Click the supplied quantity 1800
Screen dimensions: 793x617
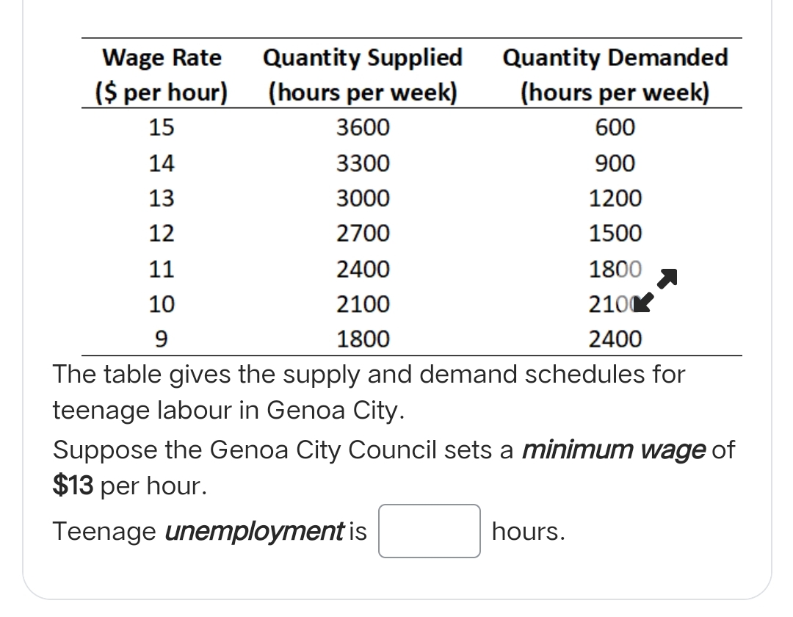point(363,339)
